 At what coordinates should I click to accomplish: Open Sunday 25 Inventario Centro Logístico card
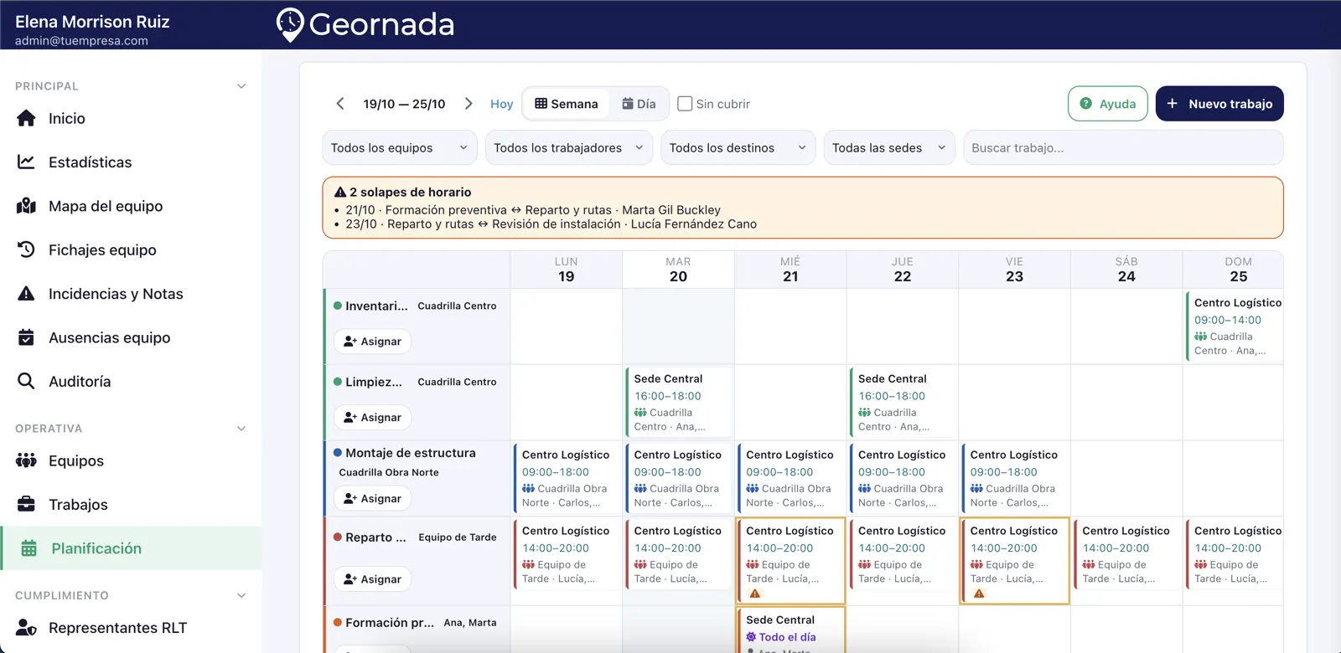(x=1235, y=326)
